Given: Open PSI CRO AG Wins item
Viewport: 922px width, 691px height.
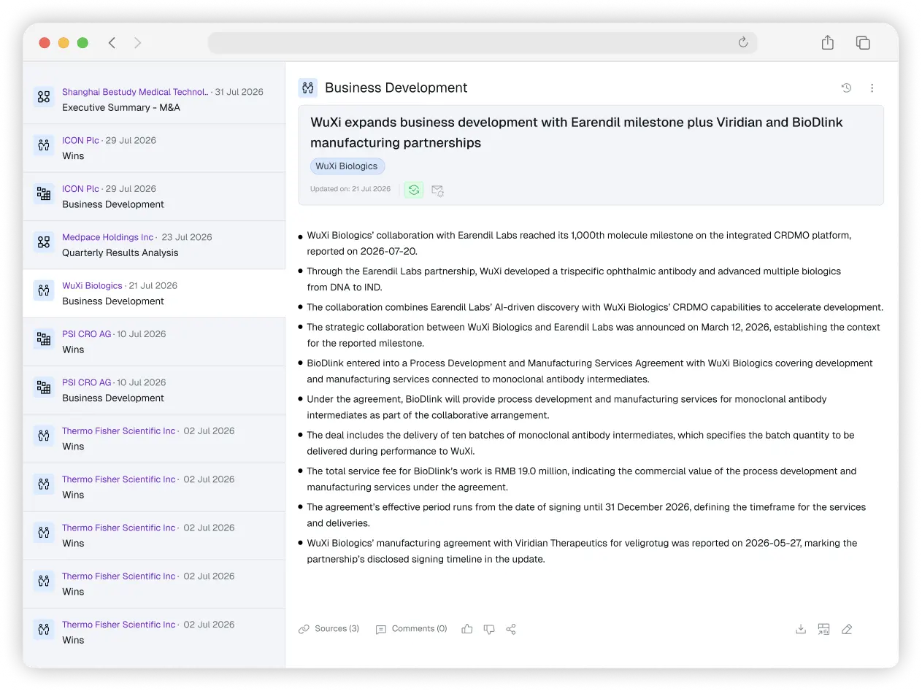Looking at the screenshot, I should click(154, 341).
